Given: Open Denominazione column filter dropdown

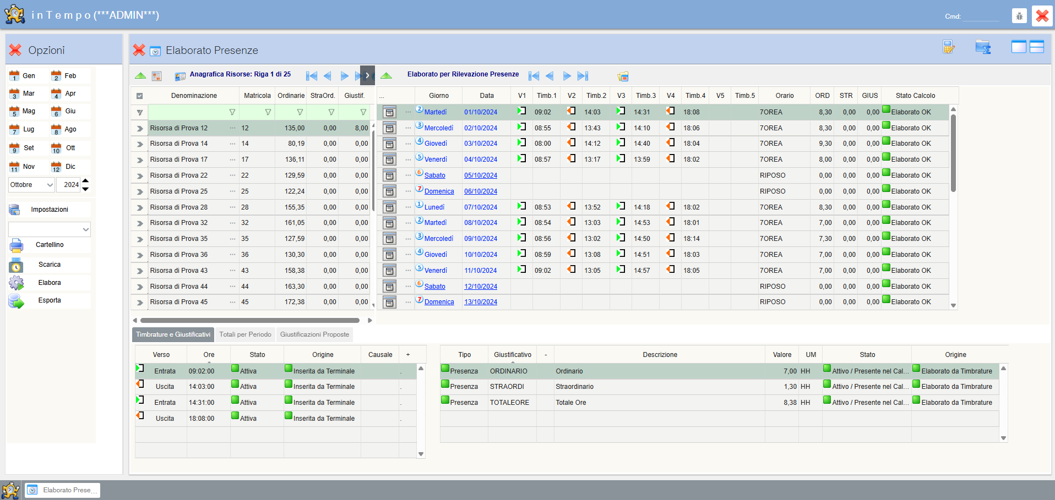Looking at the screenshot, I should (232, 112).
